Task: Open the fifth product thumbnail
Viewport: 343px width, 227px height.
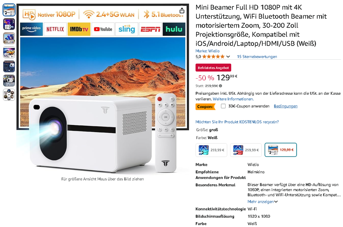Action: [9, 67]
